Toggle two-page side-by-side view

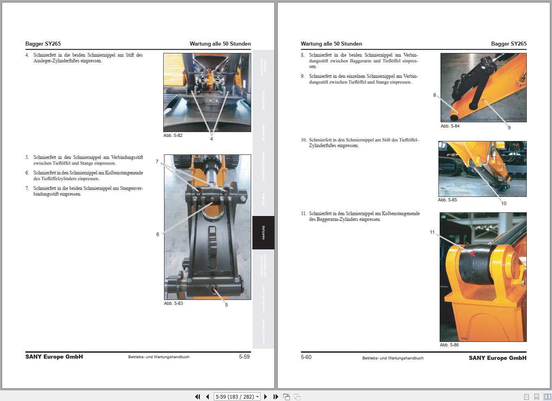point(547,397)
